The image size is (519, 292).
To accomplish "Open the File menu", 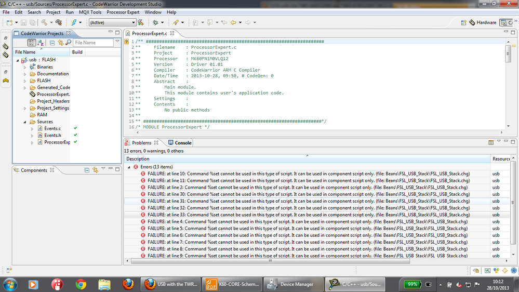I will 6,12.
